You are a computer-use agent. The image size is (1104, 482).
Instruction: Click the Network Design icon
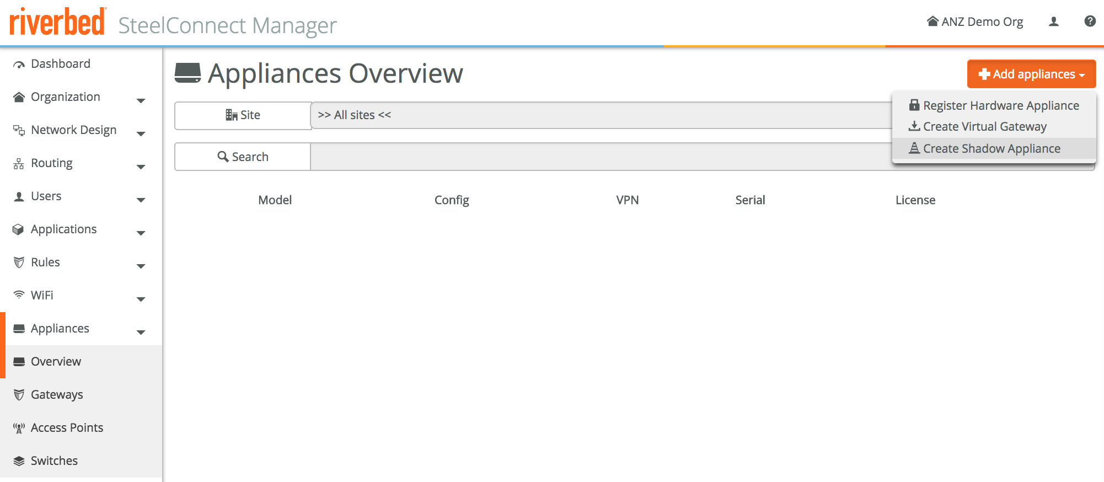click(x=19, y=130)
